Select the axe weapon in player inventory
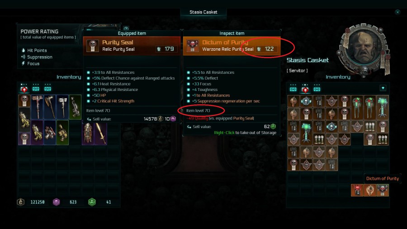Image resolution: width=407 pixels, height=229 pixels. (50, 107)
